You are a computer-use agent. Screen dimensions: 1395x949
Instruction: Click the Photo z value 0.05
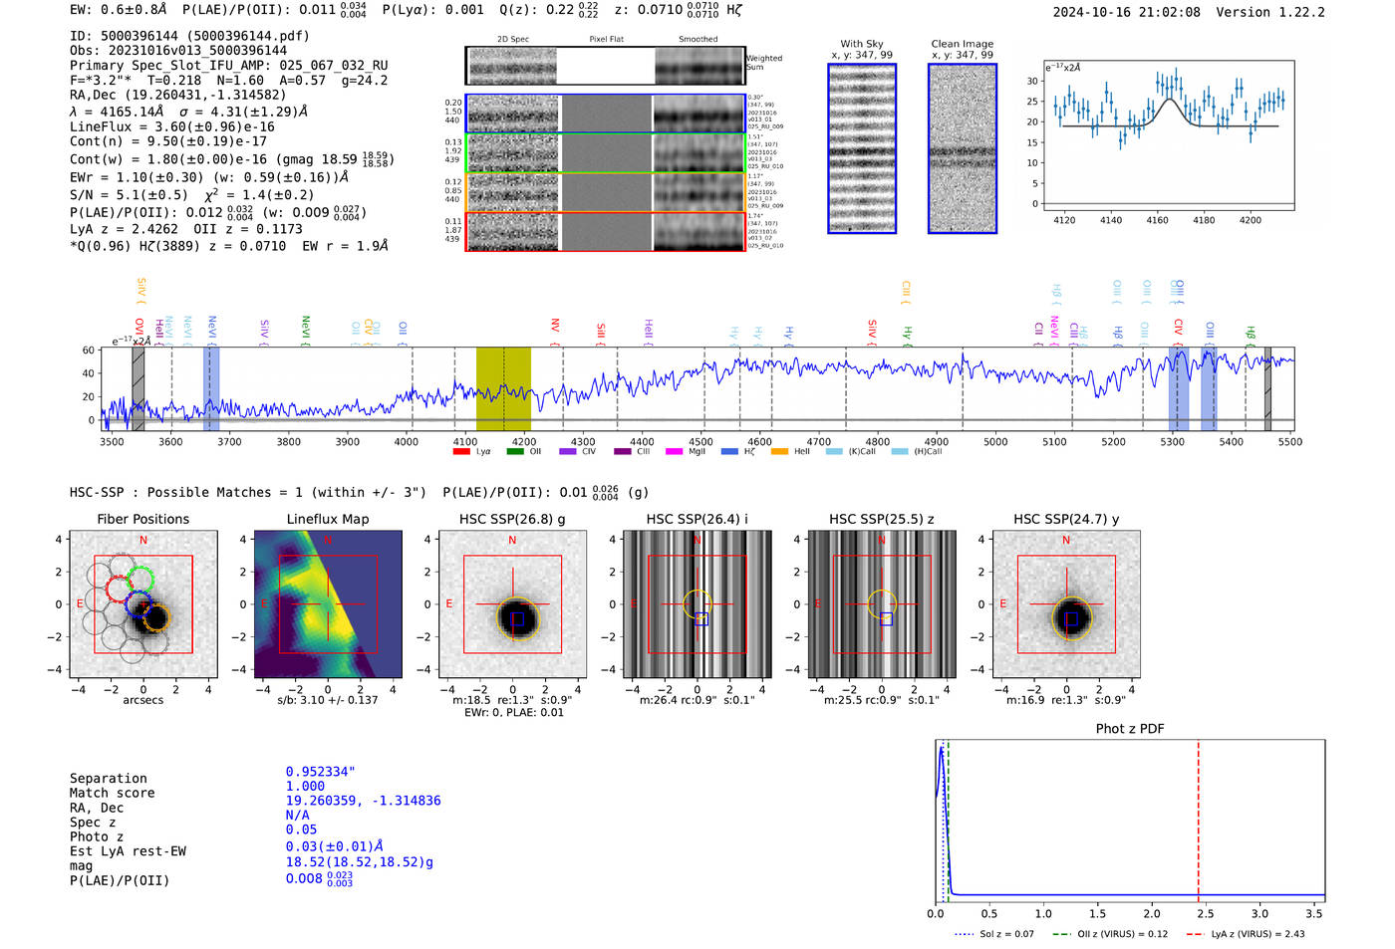tap(301, 830)
